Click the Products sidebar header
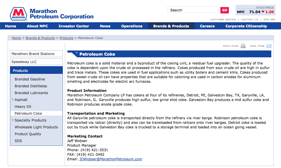The image size is (281, 168). (36, 70)
